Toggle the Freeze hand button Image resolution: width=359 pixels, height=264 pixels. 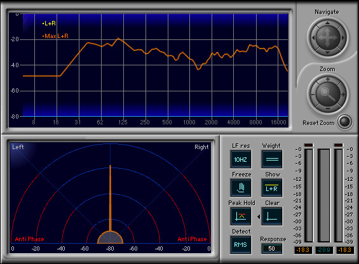coord(241,188)
